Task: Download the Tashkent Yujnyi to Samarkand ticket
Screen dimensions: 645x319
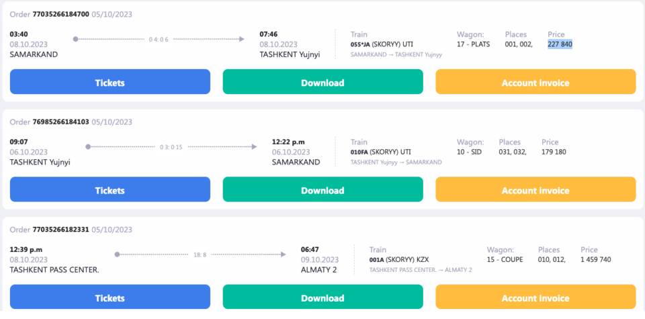Action: point(322,190)
